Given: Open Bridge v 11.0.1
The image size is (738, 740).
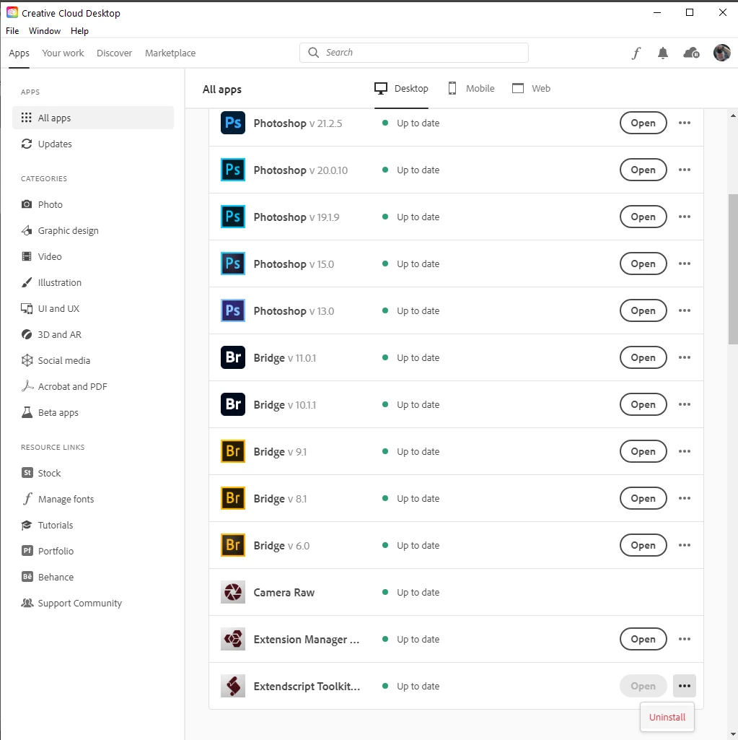Looking at the screenshot, I should [643, 357].
